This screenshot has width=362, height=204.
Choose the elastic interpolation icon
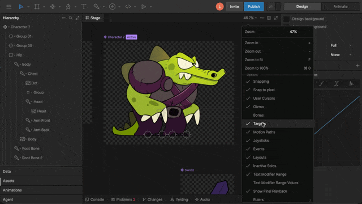351,83
